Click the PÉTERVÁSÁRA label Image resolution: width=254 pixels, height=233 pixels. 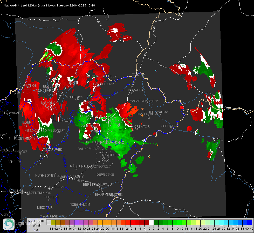pos(11,113)
